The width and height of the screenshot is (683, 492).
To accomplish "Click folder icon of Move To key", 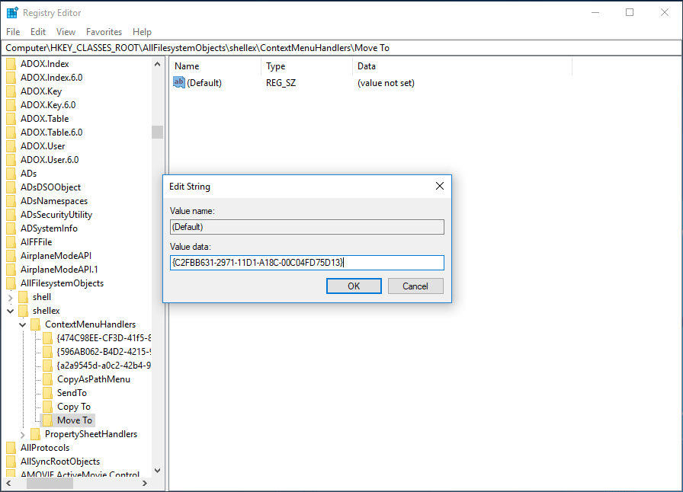I will (48, 420).
